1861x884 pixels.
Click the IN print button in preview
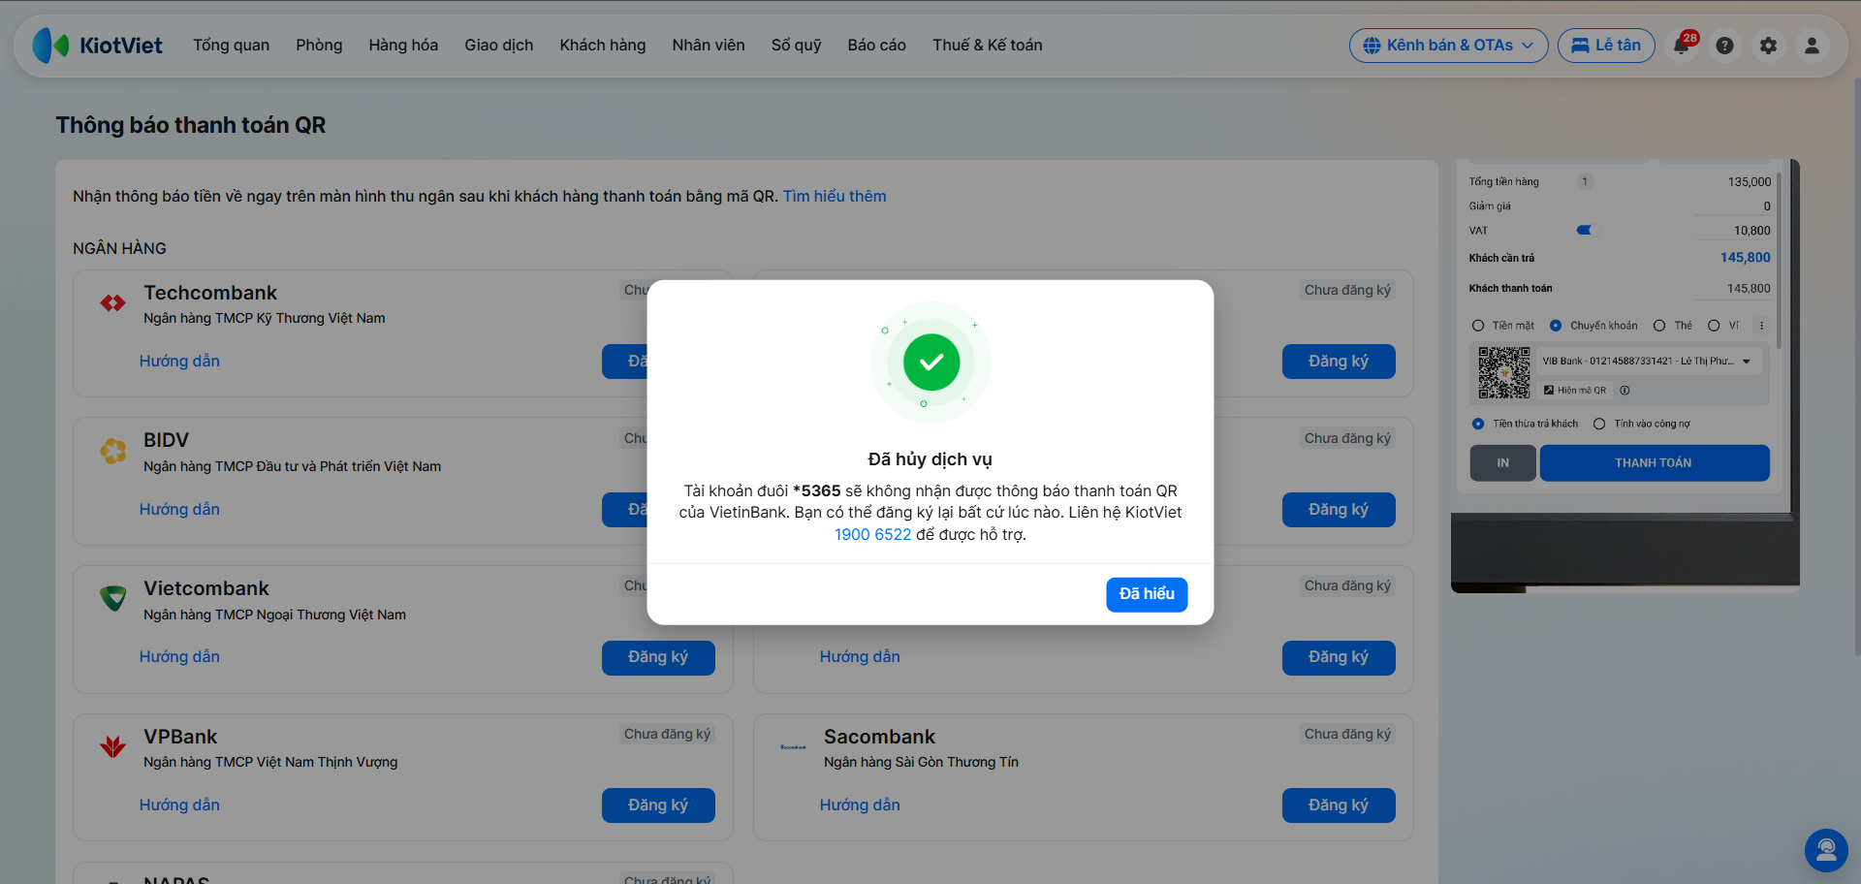pos(1502,463)
